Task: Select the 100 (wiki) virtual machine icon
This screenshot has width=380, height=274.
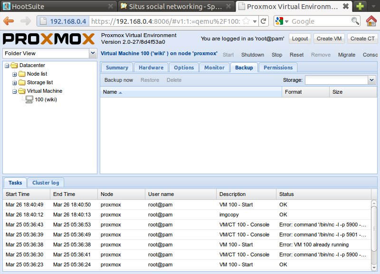Action: point(29,99)
